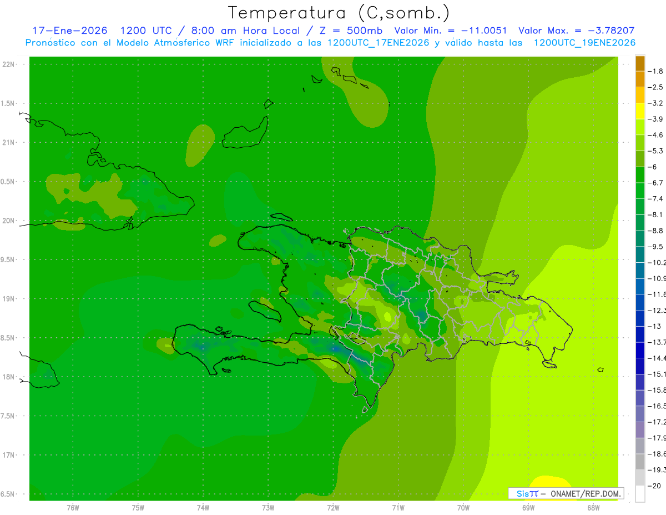Click 'Valor Min. = -11.0051' text

(x=451, y=31)
